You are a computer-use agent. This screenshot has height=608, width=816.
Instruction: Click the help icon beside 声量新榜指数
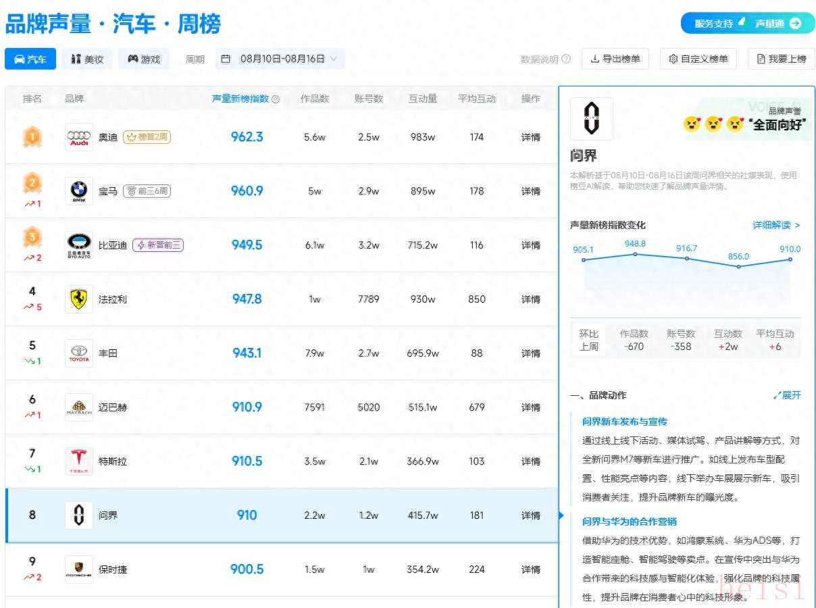click(276, 99)
